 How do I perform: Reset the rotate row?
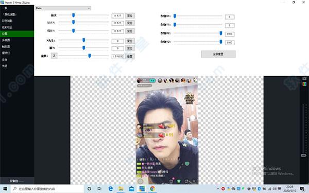tap(130, 56)
